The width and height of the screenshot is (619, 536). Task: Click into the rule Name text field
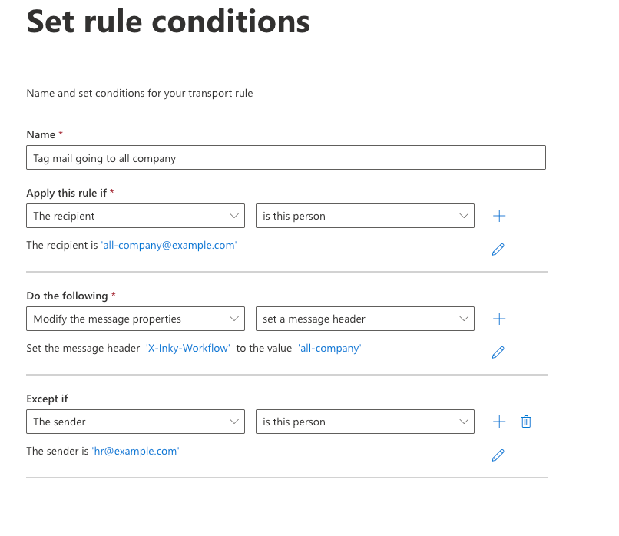(x=286, y=157)
